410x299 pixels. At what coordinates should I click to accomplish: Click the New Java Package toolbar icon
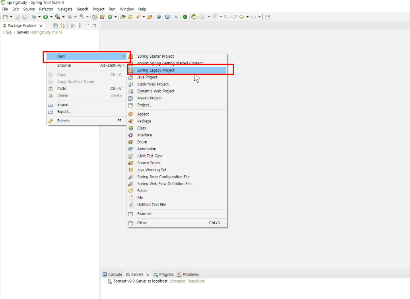tap(102, 17)
